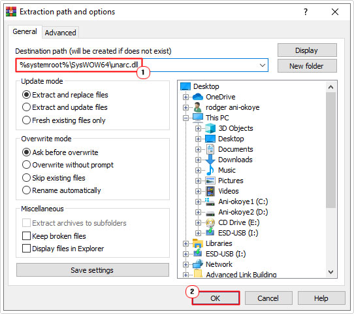Viewport: 354px width, 314px height.
Task: Click the Downloads arrow icon
Action: tap(210, 160)
